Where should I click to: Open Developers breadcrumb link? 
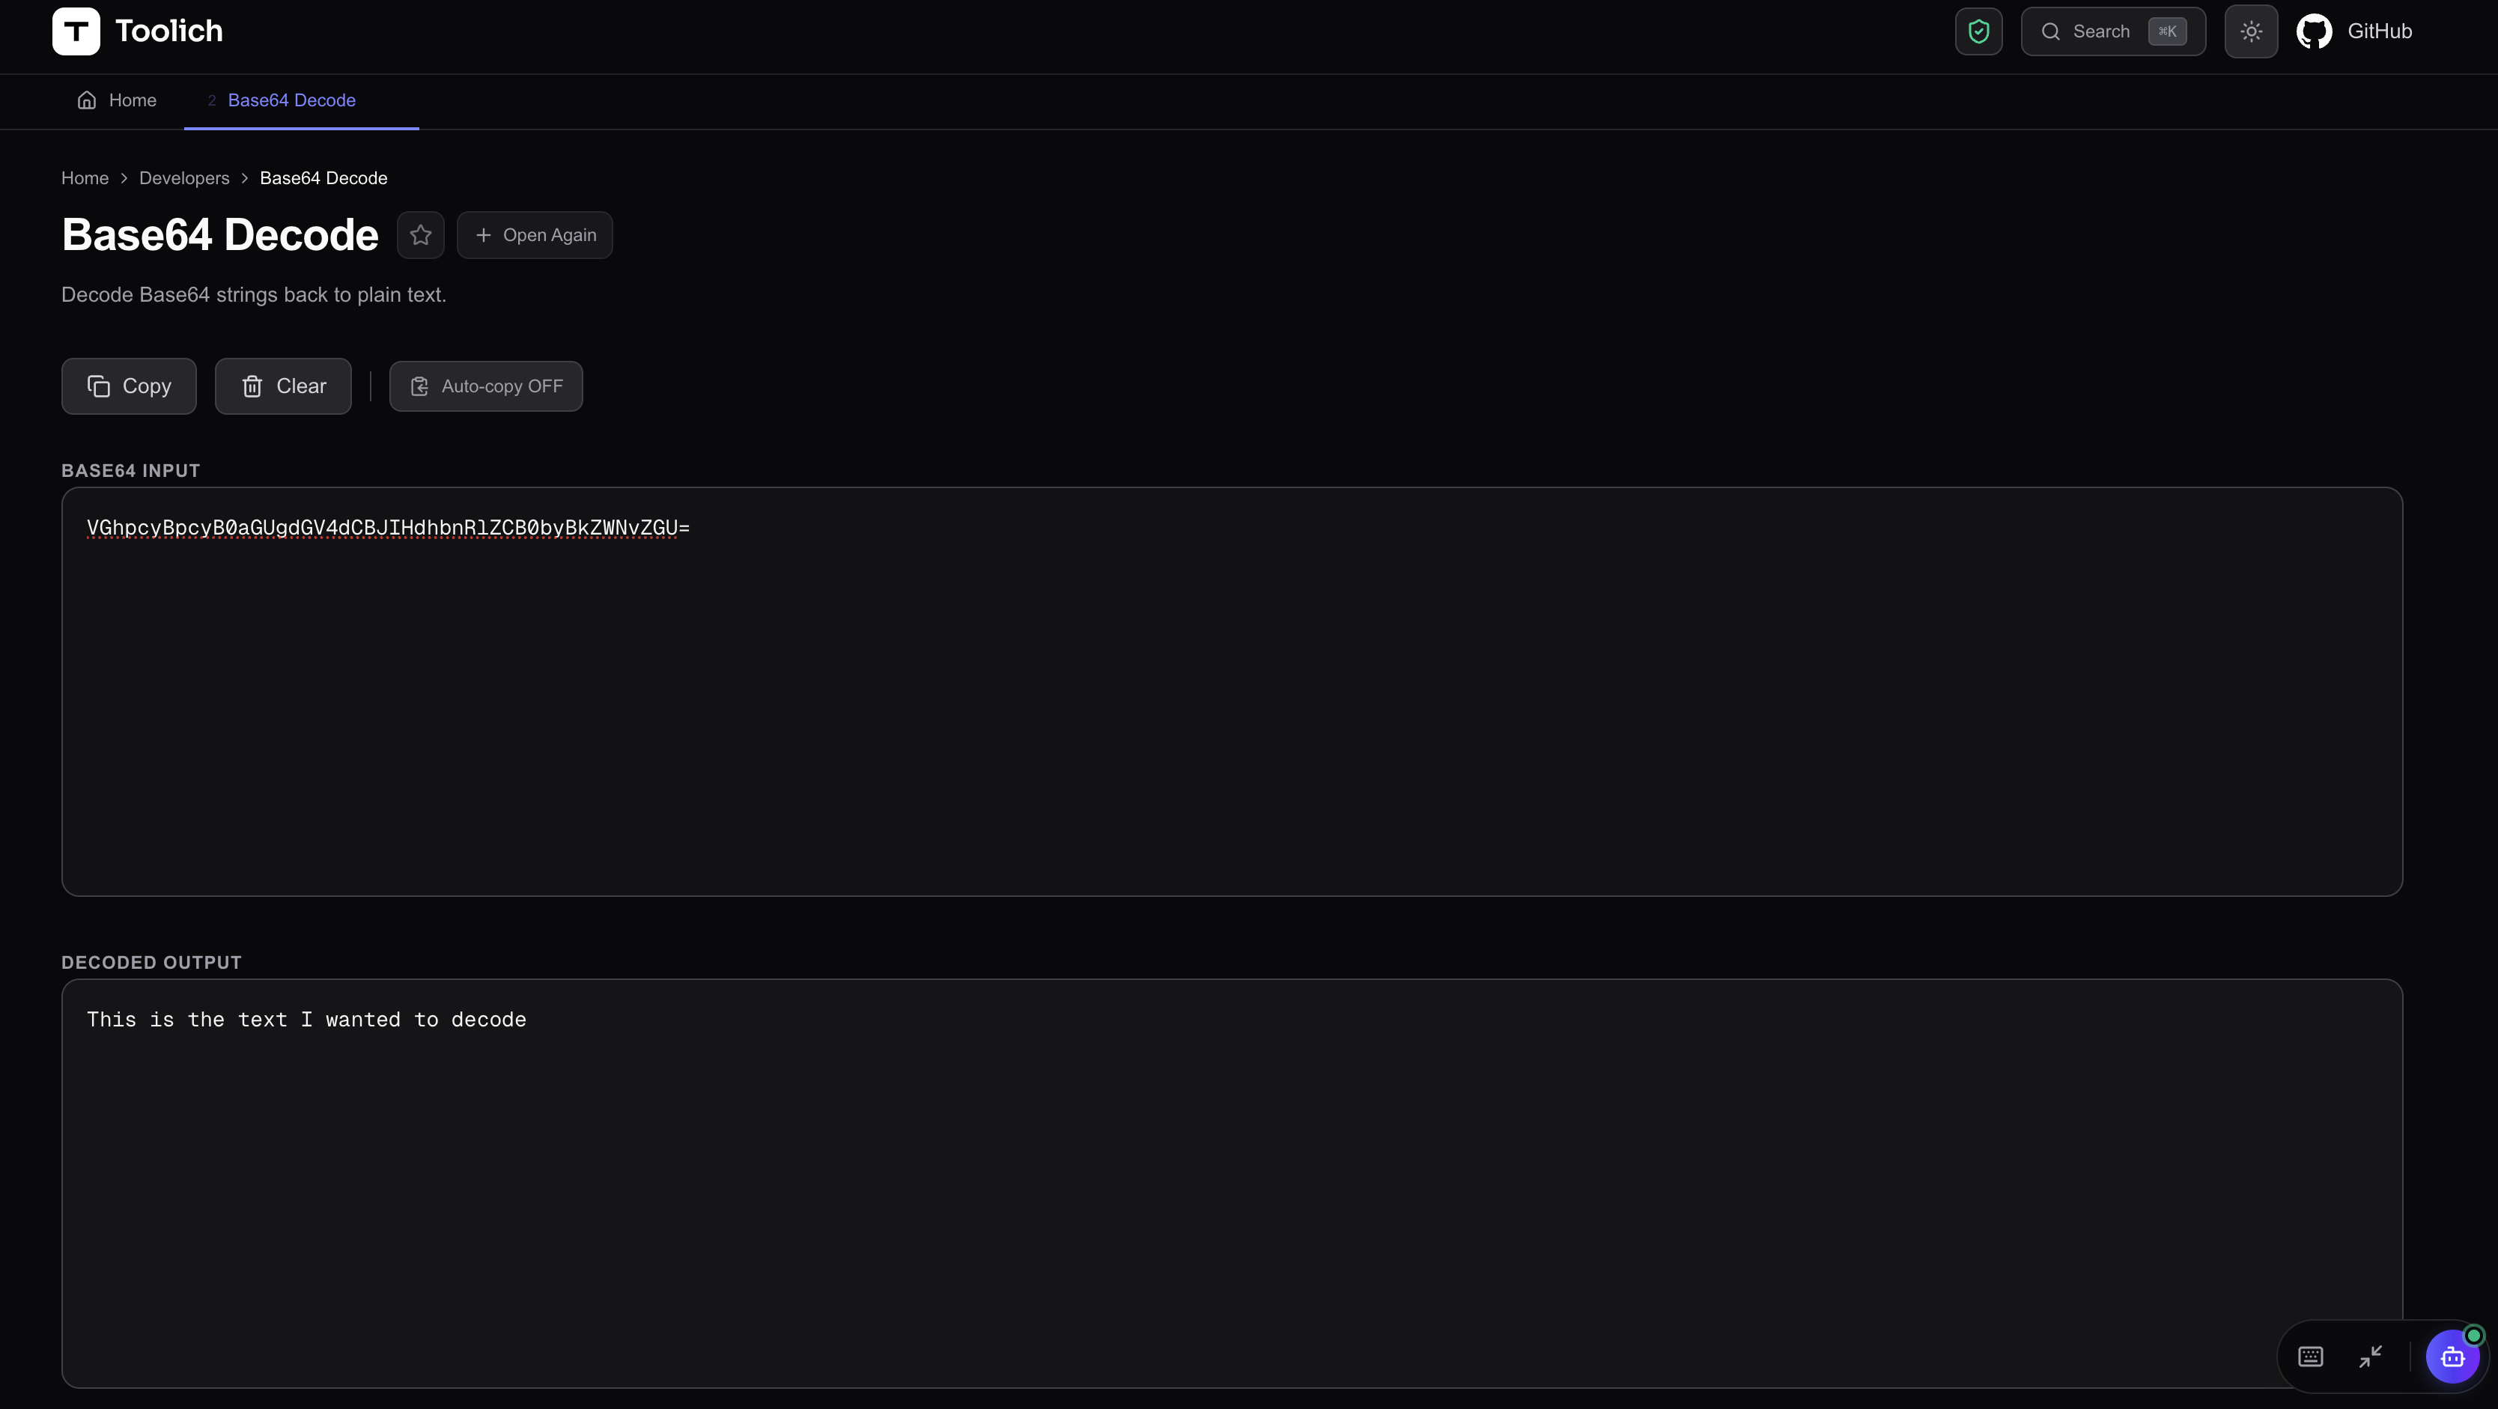tap(184, 178)
